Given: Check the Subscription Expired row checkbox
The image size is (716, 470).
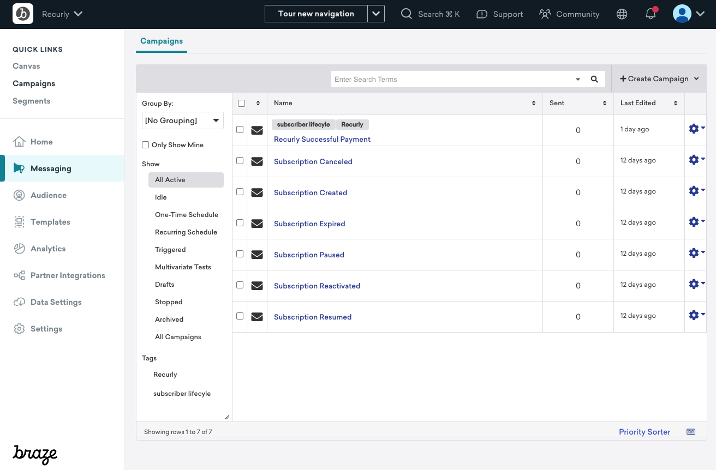Looking at the screenshot, I should point(240,223).
